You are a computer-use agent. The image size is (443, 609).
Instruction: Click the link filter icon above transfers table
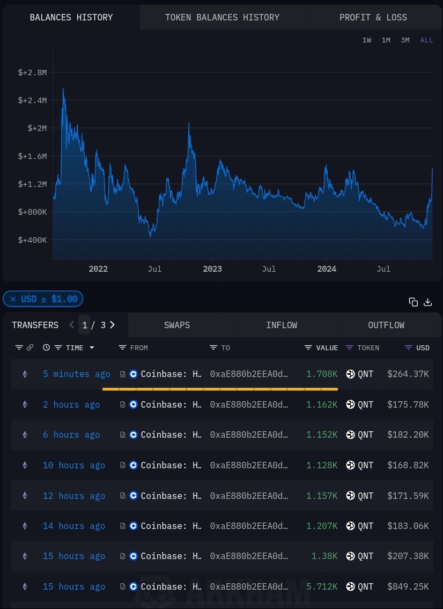(x=30, y=347)
